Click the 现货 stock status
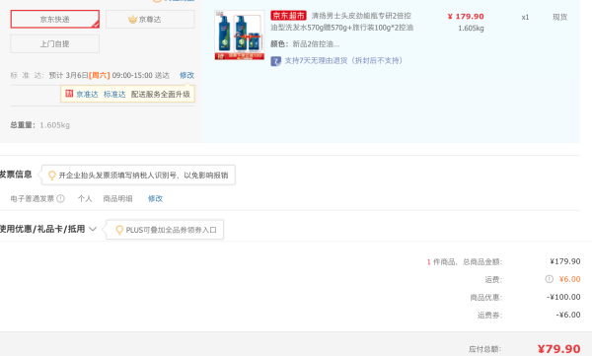 click(559, 18)
